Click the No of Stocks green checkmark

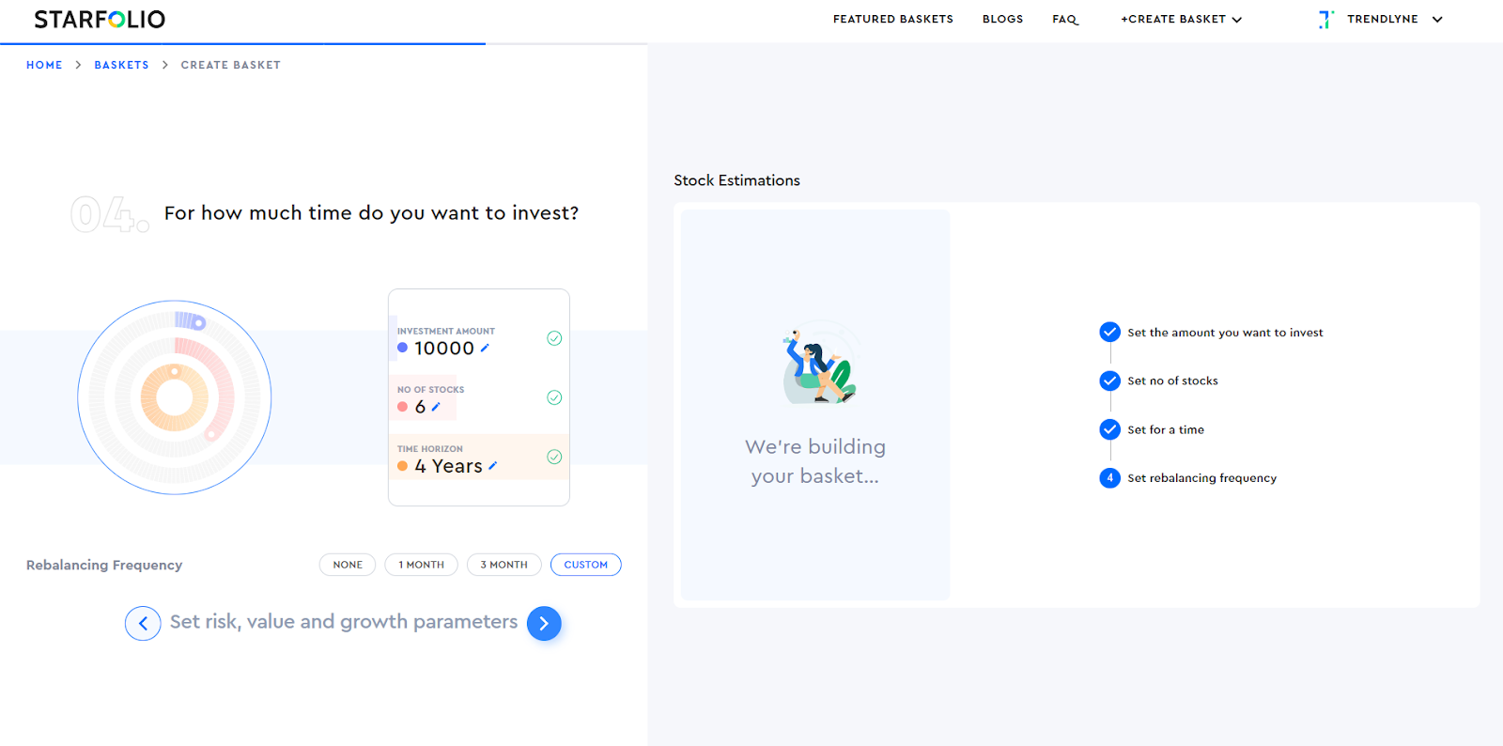pos(554,397)
